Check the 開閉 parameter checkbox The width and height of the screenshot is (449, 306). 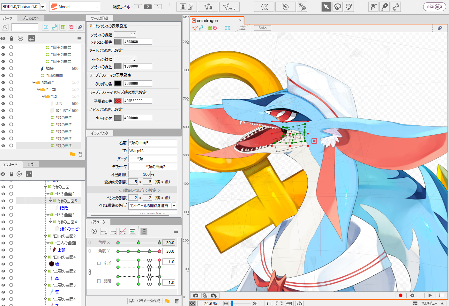pyautogui.click(x=99, y=281)
